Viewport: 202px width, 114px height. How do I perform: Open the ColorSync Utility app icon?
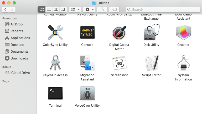point(55,32)
